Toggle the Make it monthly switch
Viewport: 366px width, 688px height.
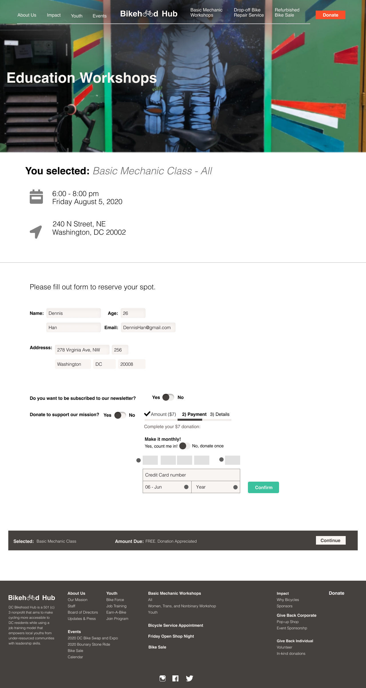pyautogui.click(x=185, y=446)
